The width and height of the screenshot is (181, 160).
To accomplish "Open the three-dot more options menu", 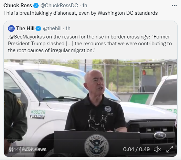I will click(174, 5).
